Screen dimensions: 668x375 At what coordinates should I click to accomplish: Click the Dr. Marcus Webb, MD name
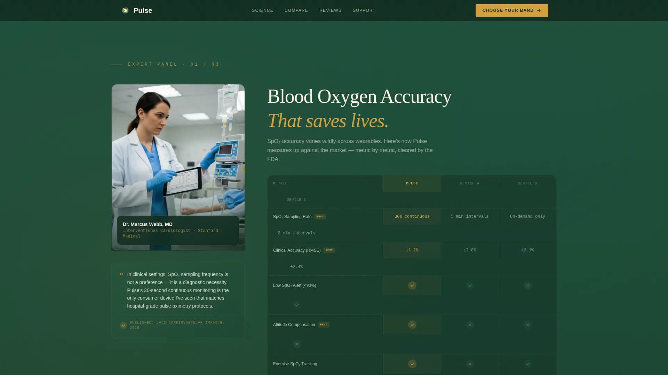point(148,224)
